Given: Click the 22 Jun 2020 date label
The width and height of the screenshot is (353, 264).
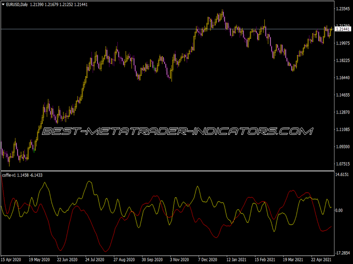Looking at the screenshot, I should click(x=67, y=260).
